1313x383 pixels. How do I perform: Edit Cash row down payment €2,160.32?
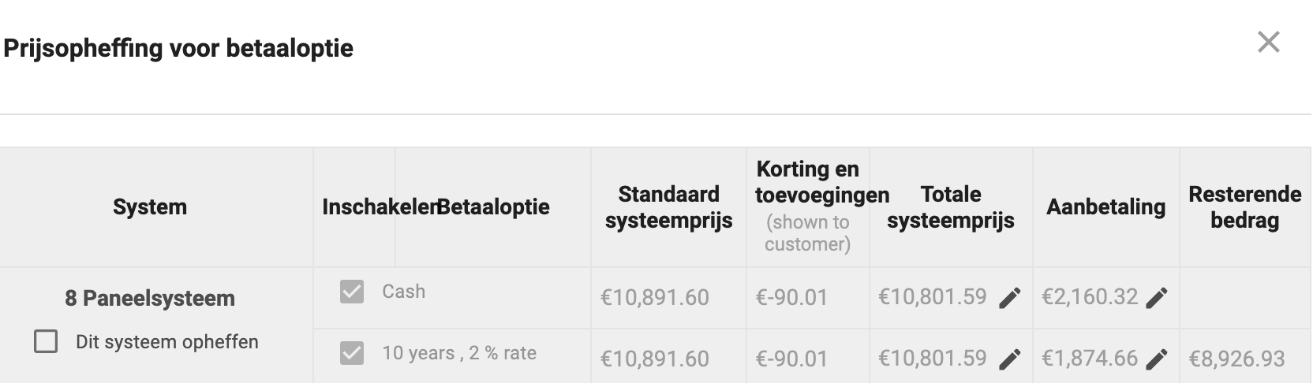pos(1156,298)
